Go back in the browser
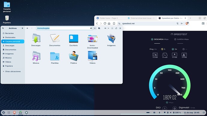This screenshot has width=207, height=116. [97, 23]
